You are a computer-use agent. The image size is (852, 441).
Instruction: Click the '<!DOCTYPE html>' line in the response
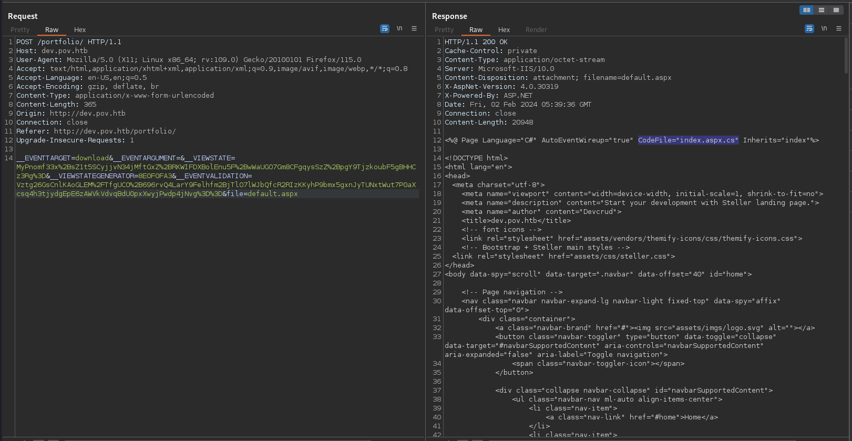(x=476, y=158)
